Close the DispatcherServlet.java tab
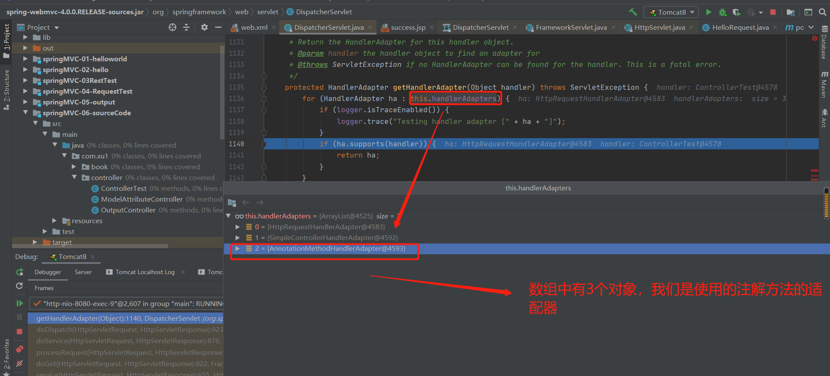The height and width of the screenshot is (376, 830). 370,27
